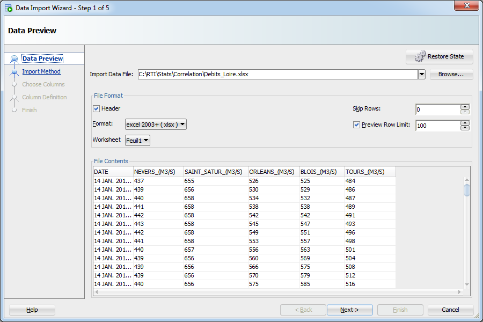Select the Data Preview wizard step

pos(42,58)
